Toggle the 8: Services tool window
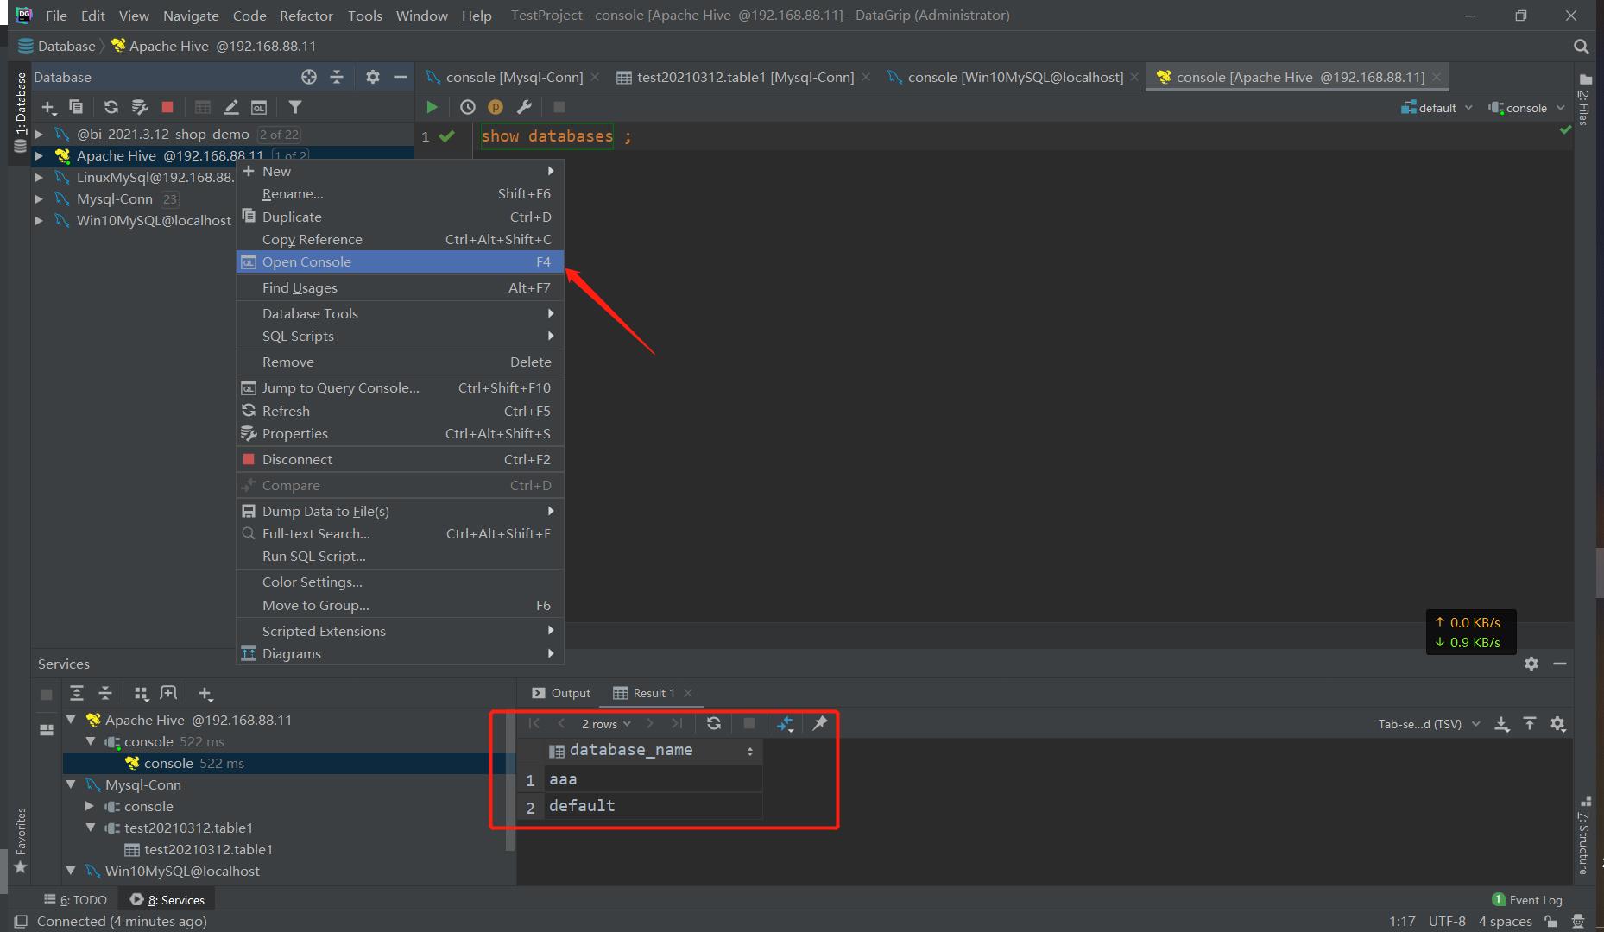1604x932 pixels. 167,899
